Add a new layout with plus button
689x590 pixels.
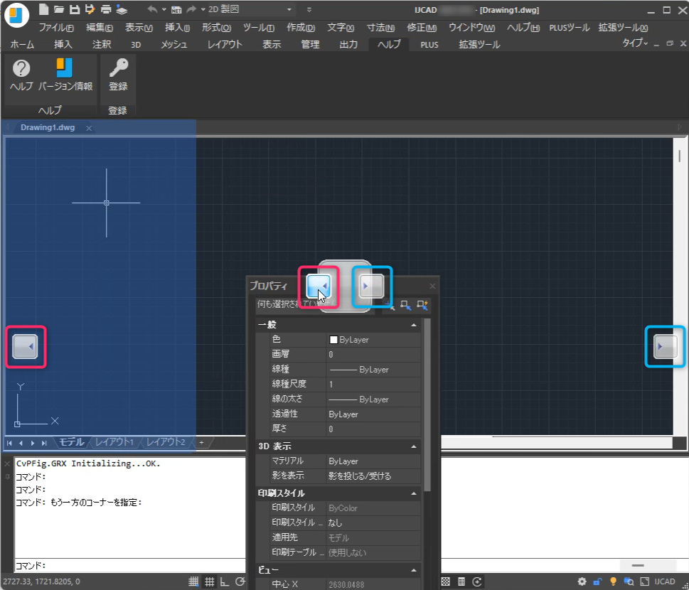(202, 442)
